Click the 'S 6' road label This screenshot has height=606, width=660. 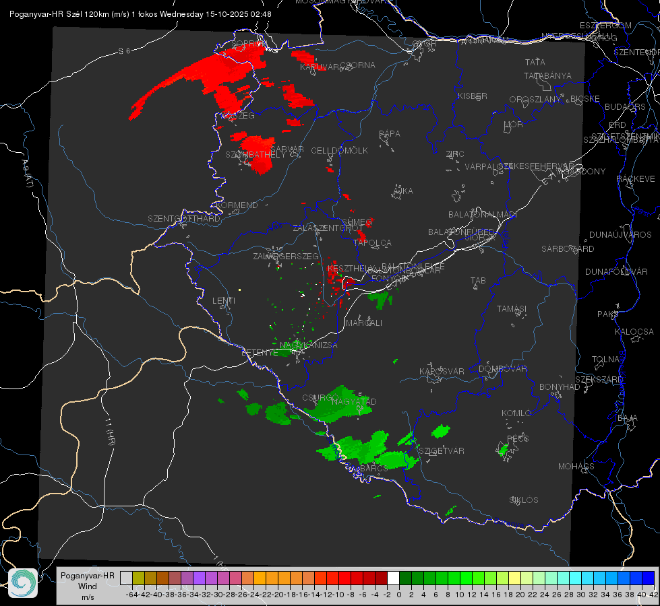[x=125, y=51]
